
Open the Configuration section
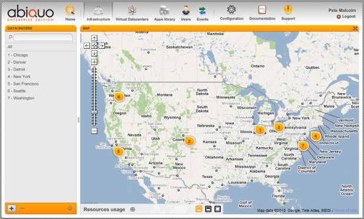coord(231,13)
